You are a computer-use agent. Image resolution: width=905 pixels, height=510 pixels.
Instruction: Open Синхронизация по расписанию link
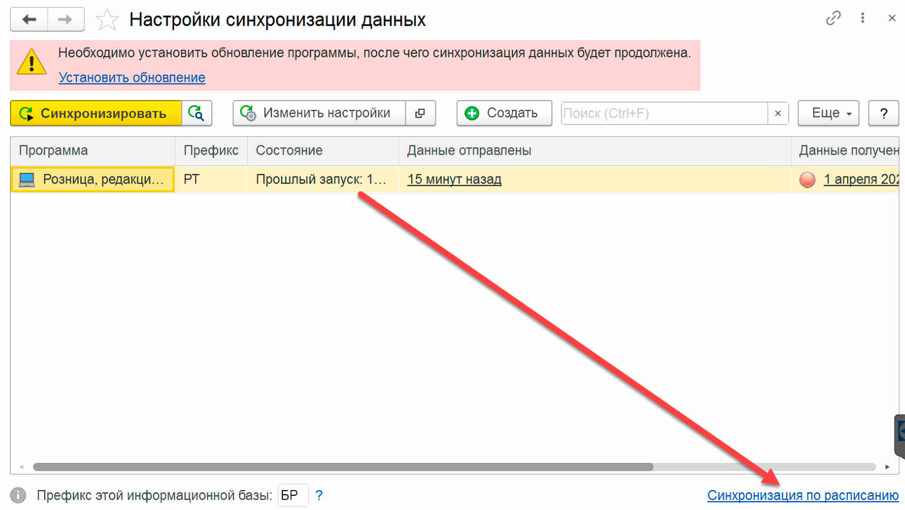click(x=803, y=496)
